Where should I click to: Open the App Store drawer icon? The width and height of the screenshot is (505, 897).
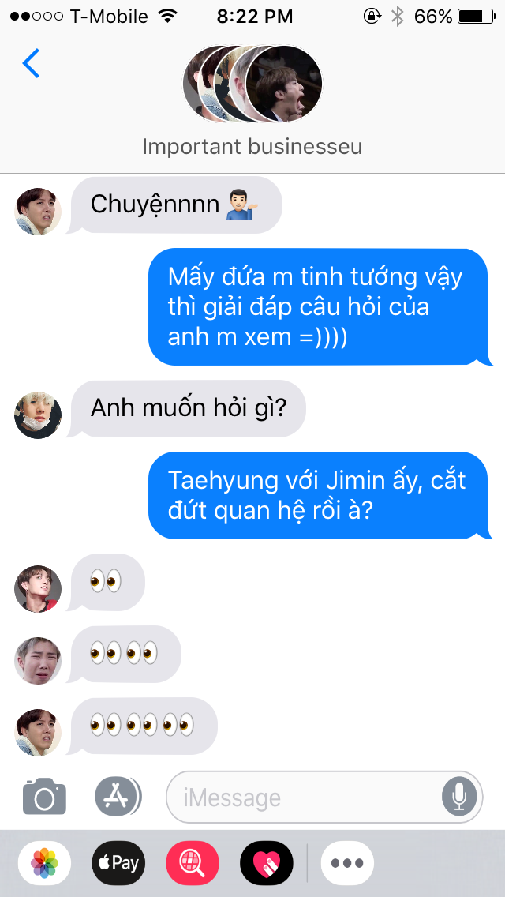(118, 796)
